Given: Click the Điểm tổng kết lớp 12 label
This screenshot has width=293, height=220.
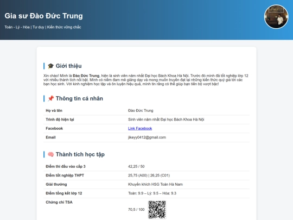Looking at the screenshot, I should tap(64, 193).
